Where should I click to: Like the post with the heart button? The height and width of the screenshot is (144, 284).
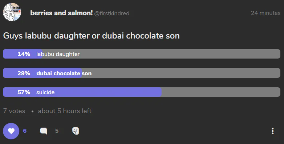coord(11,131)
